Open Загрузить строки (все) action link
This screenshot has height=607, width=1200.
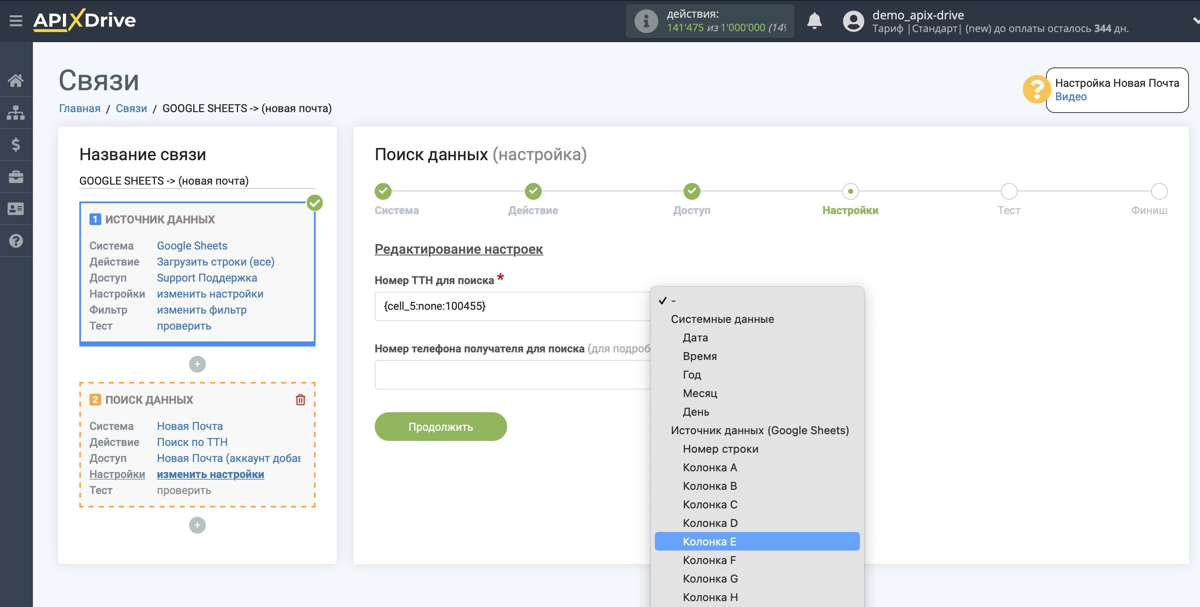216,262
